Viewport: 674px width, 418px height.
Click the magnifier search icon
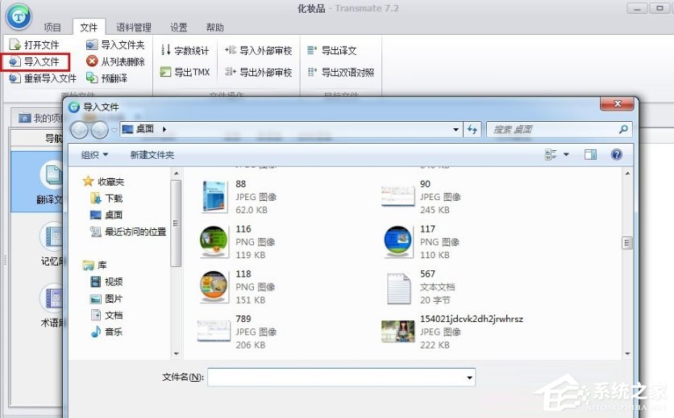623,129
